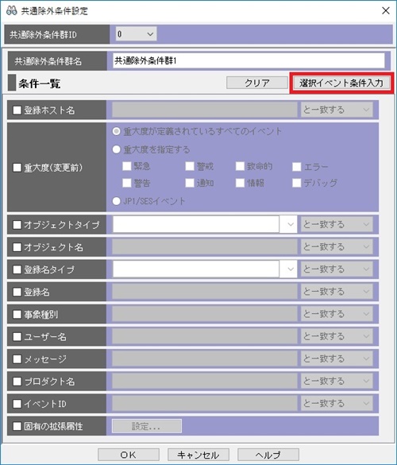Tick the エラー severity checkbox
Image resolution: width=397 pixels, height=465 pixels.
297,167
